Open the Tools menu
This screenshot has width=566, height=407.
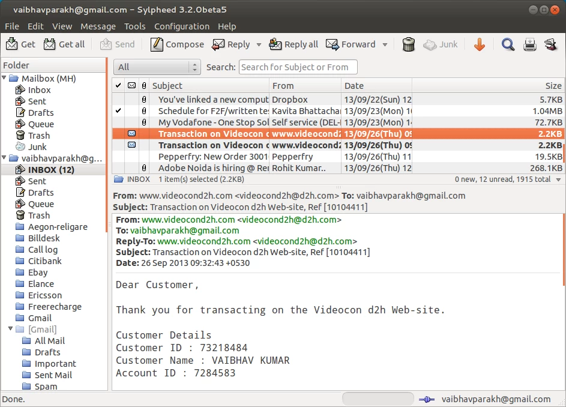pos(134,26)
